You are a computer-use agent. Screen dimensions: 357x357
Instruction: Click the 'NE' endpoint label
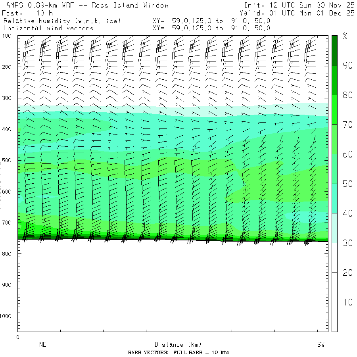[x=43, y=344]
